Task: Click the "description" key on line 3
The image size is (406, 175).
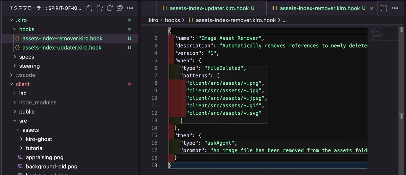Action: pos(194,46)
